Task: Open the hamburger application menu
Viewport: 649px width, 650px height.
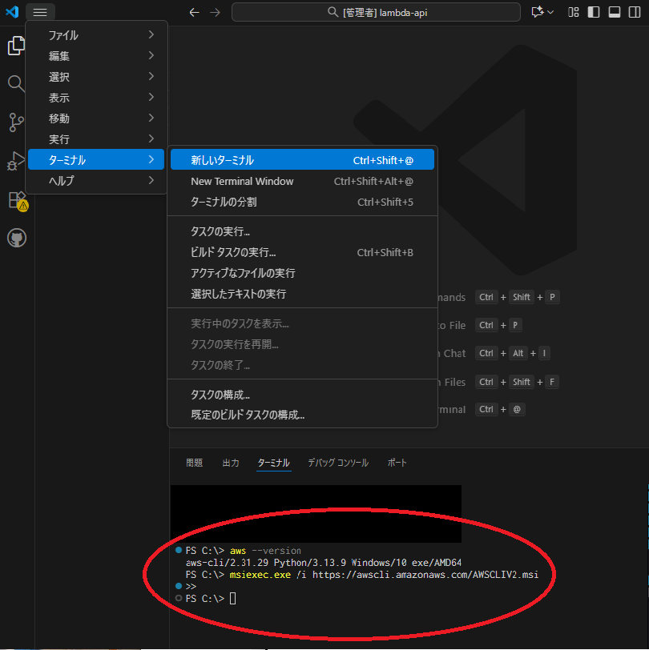Action: [x=40, y=13]
